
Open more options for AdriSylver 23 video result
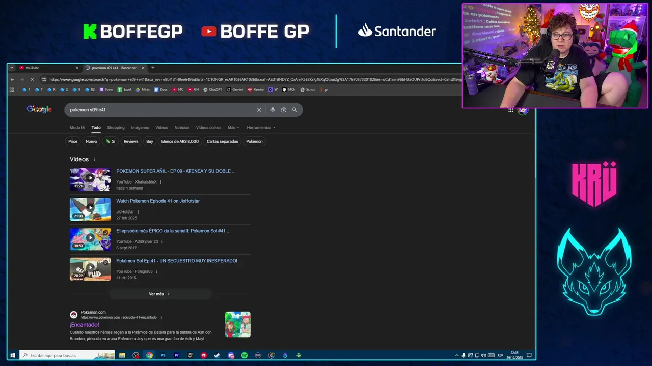tap(162, 242)
